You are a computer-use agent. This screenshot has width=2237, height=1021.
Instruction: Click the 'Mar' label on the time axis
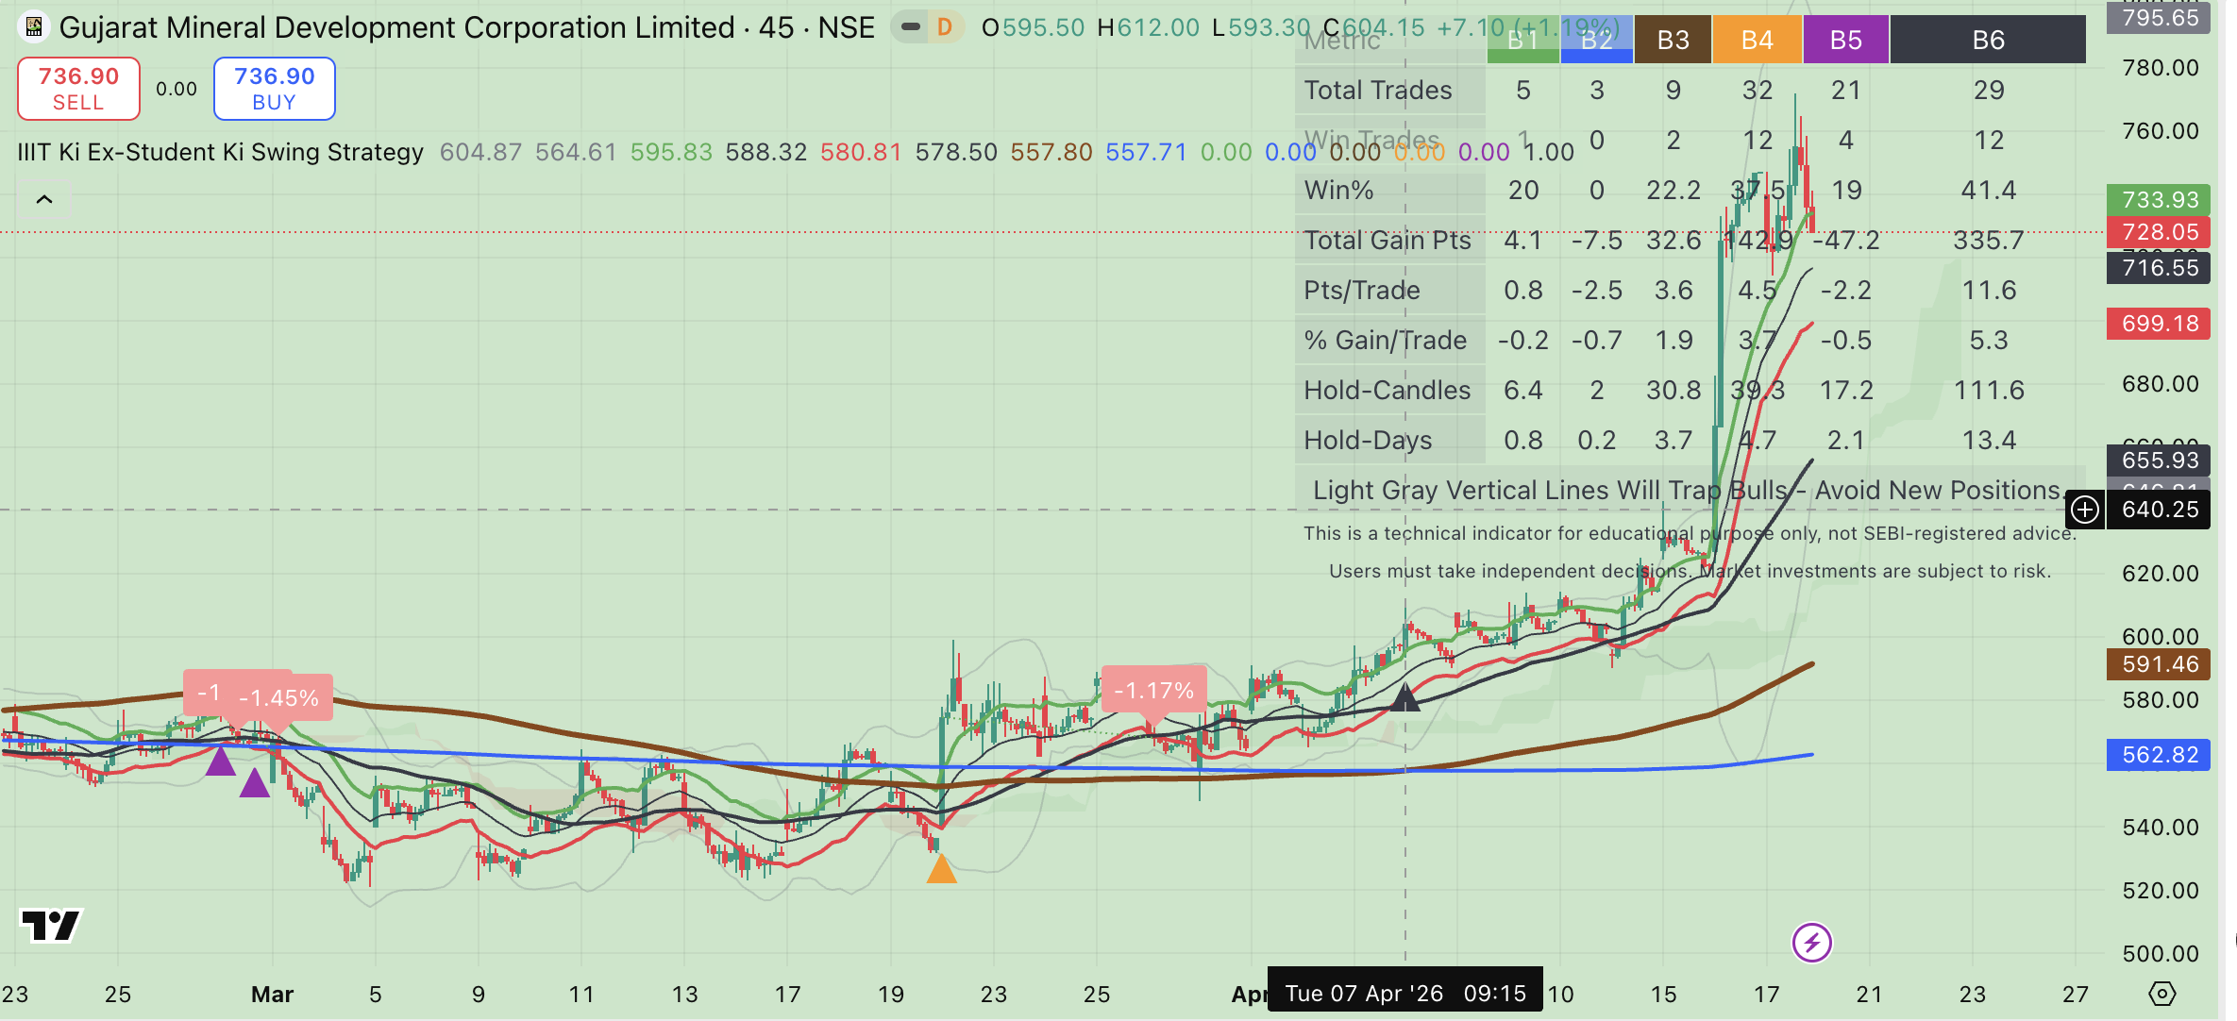click(x=272, y=994)
